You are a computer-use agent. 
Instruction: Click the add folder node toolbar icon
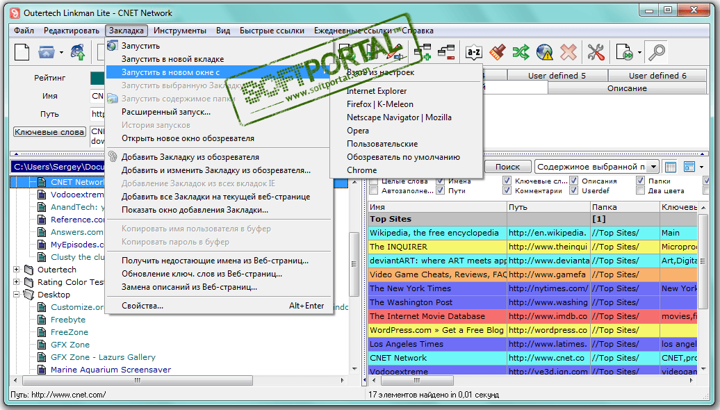pos(423,52)
